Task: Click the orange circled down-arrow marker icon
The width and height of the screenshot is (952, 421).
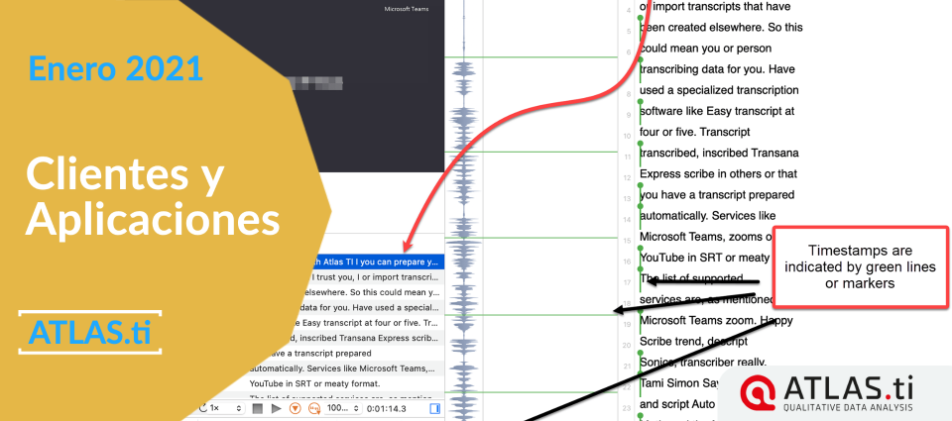Action: click(296, 409)
